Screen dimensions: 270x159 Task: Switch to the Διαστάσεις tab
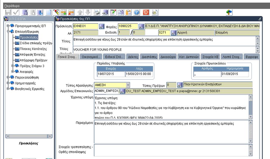pos(149,57)
